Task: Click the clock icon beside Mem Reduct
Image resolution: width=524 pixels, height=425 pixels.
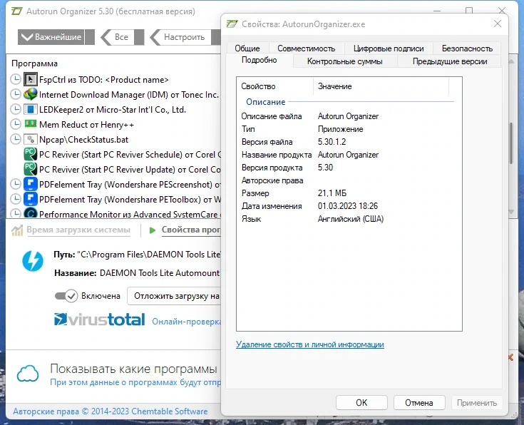Action: click(16, 124)
